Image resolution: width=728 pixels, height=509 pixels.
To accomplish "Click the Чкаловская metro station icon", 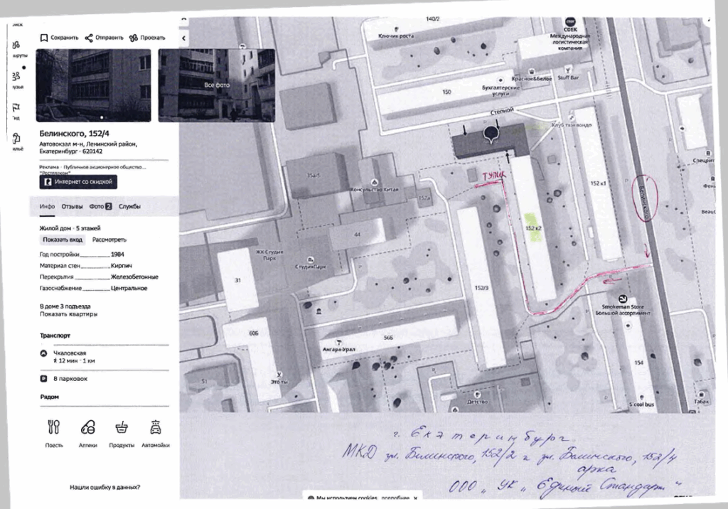I will coord(43,353).
